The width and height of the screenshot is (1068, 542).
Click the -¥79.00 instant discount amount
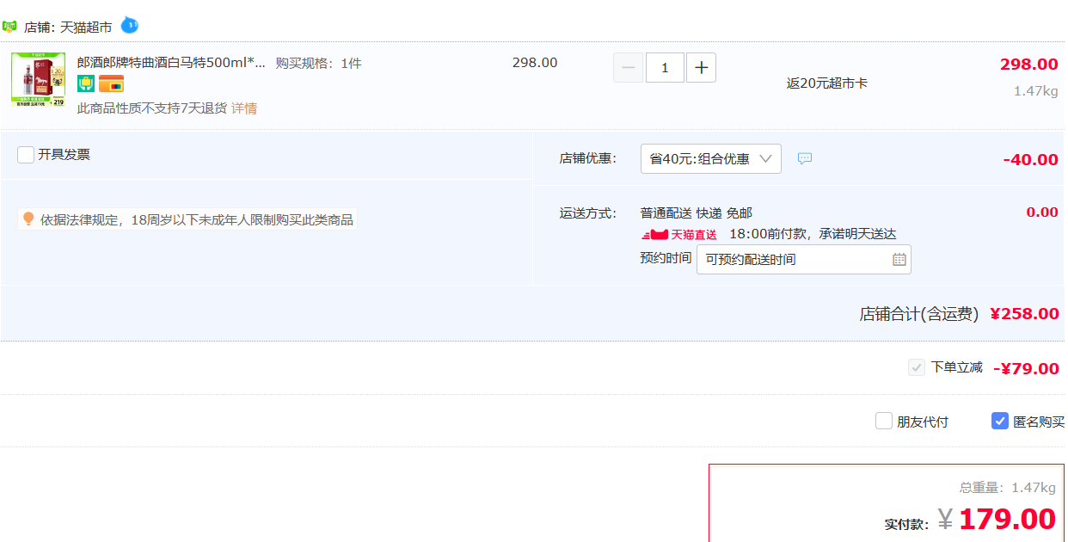tap(1027, 369)
